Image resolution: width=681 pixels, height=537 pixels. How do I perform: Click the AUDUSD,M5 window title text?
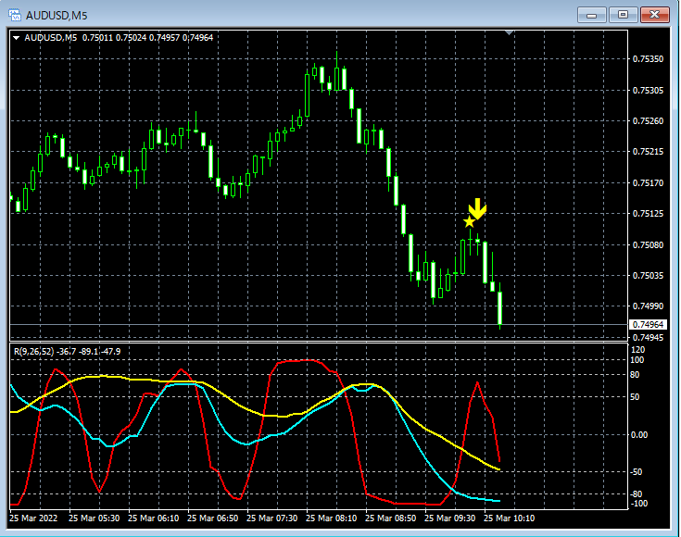pyautogui.click(x=57, y=16)
